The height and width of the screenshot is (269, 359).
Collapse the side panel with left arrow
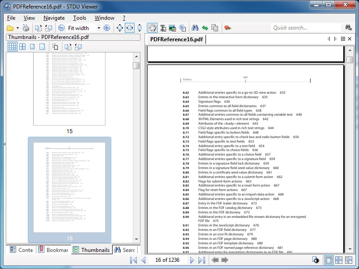(x=4, y=144)
